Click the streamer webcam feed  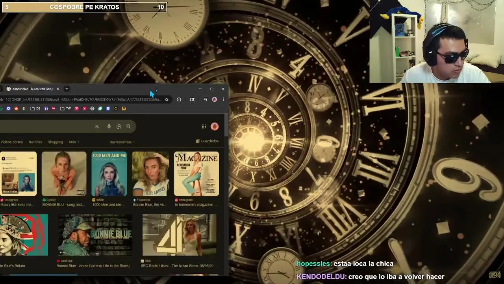tap(437, 41)
